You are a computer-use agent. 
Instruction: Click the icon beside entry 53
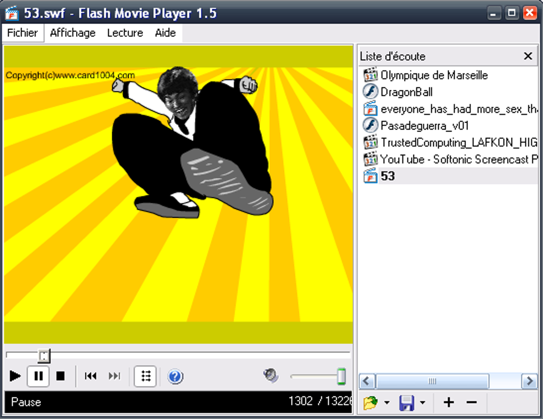click(370, 176)
